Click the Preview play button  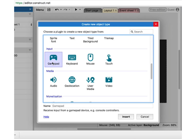[x=76, y=10]
